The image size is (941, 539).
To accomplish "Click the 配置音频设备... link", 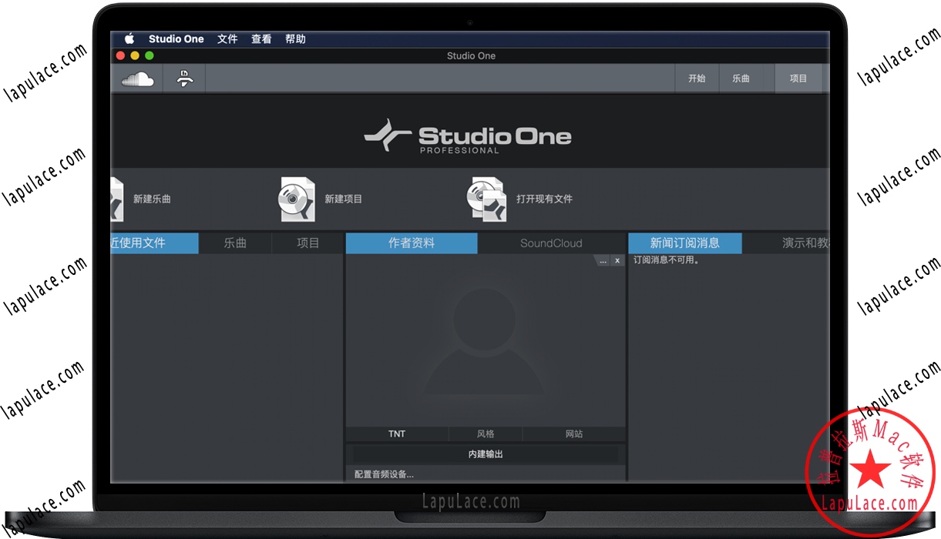I will (384, 474).
